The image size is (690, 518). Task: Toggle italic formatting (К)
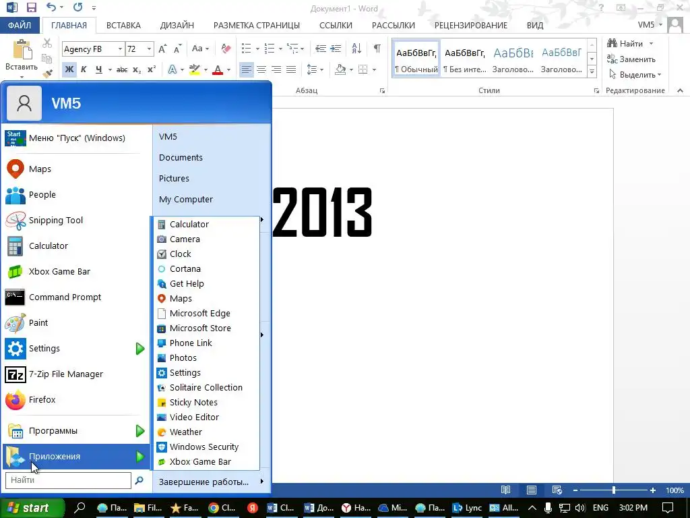point(84,69)
